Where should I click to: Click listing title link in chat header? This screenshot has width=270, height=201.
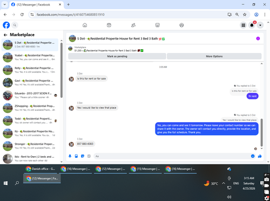click(x=121, y=38)
